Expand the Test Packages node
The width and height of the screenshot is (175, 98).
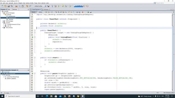[2, 21]
